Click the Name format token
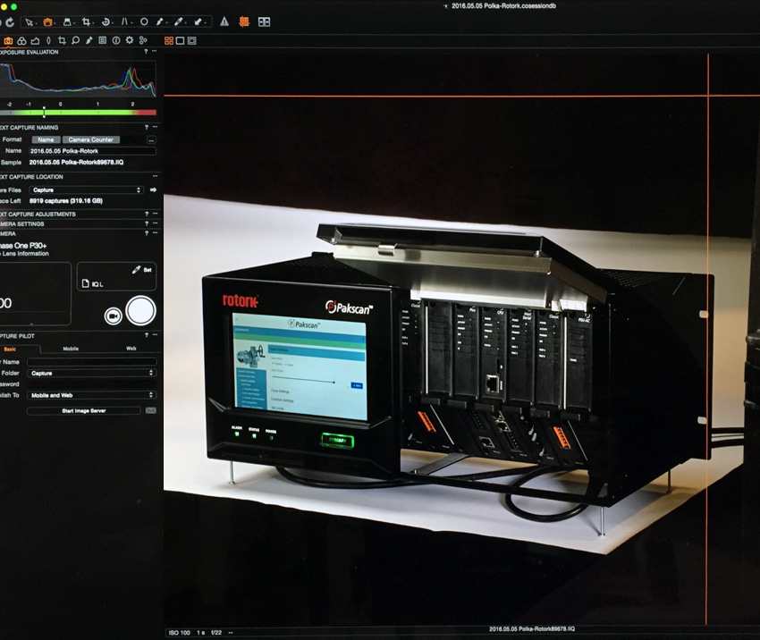The image size is (760, 640). [x=46, y=139]
